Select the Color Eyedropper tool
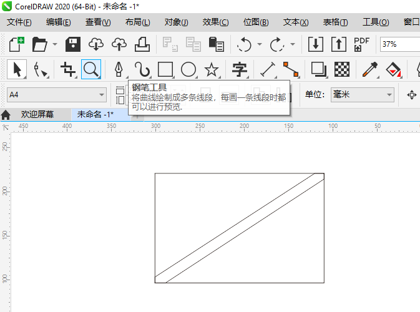 370,69
